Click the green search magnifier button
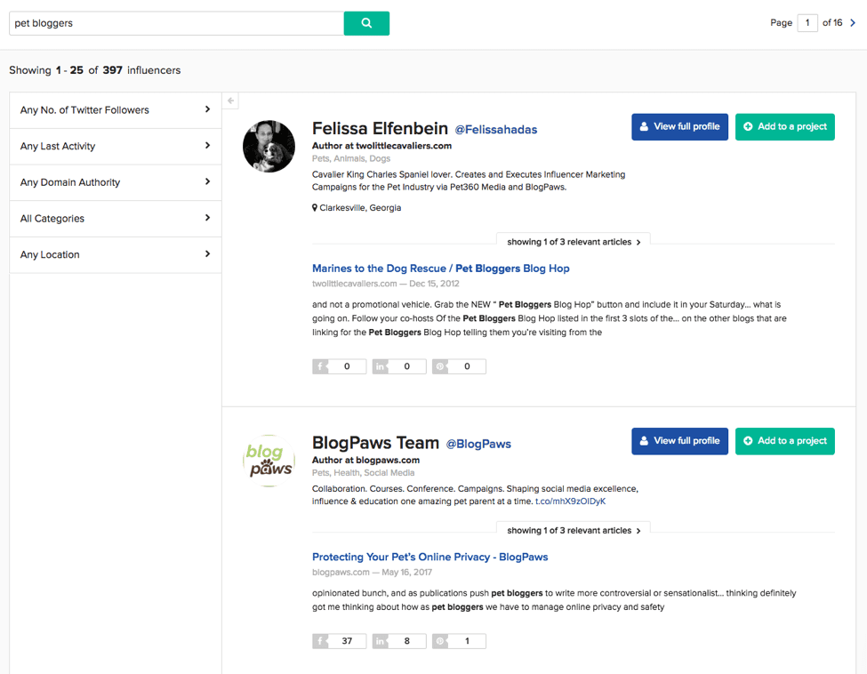The height and width of the screenshot is (674, 867). (366, 23)
